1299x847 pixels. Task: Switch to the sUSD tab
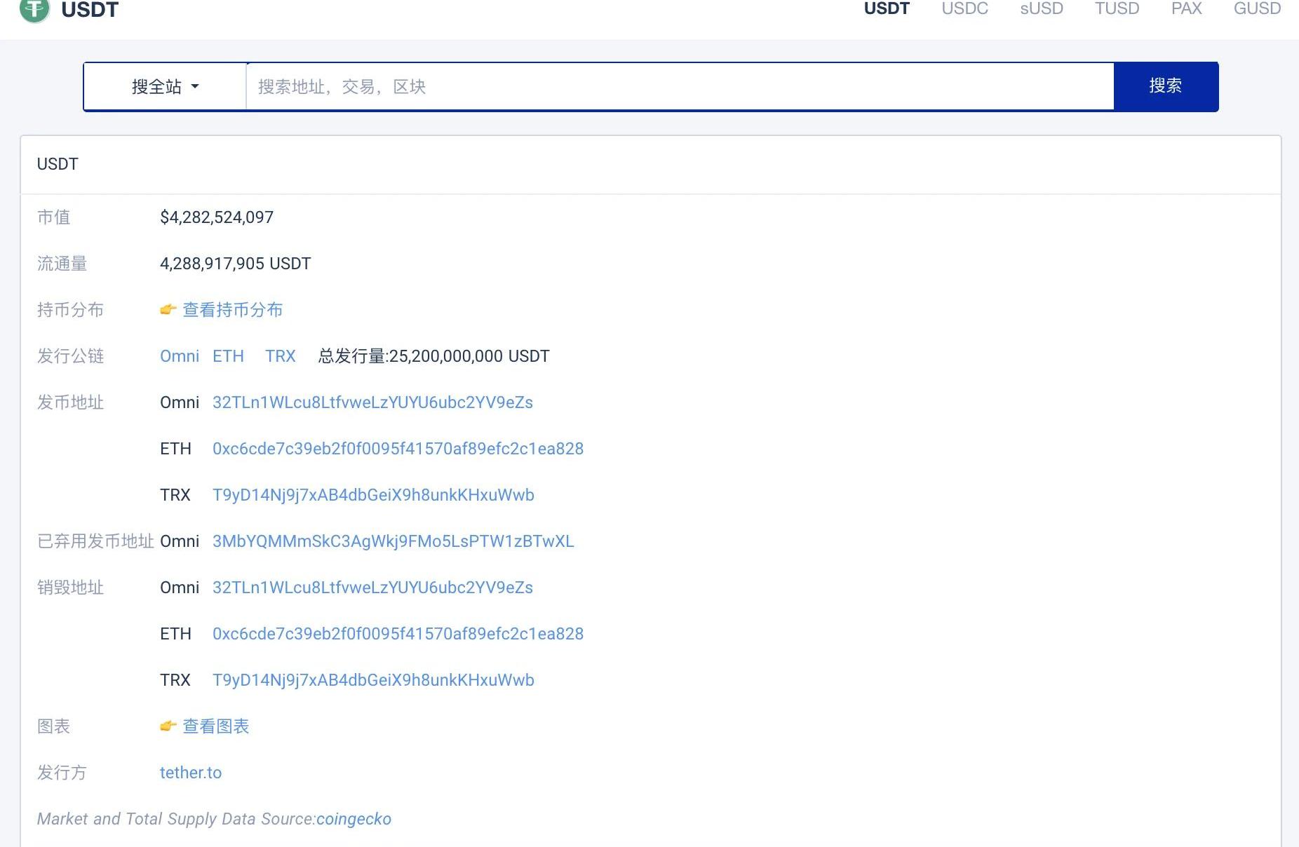tap(1042, 8)
